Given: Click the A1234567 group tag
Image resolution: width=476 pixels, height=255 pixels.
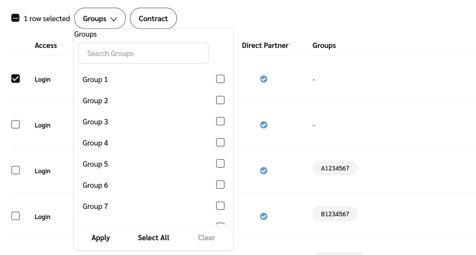Looking at the screenshot, I should [x=335, y=168].
